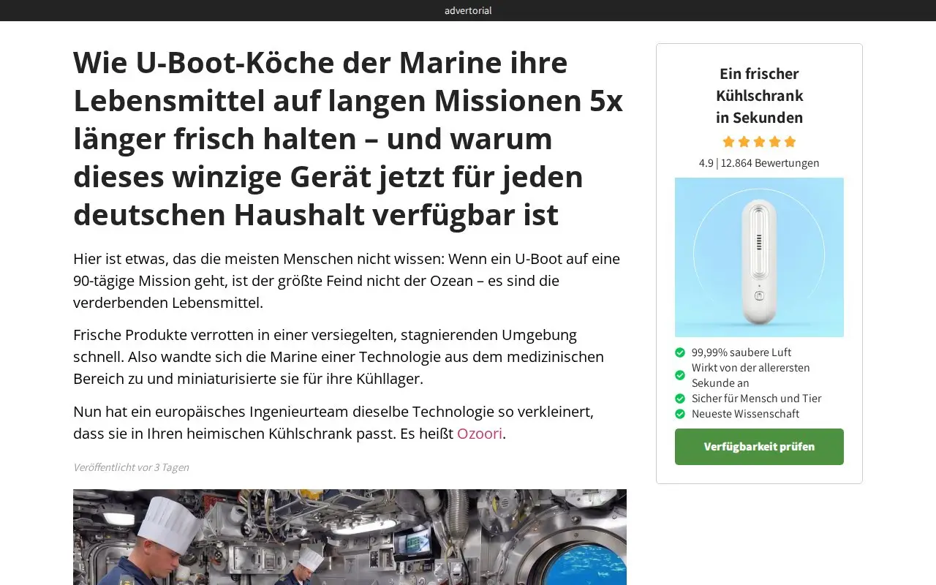Click the second orange rating star
Screen dimensions: 936x585
coord(744,142)
